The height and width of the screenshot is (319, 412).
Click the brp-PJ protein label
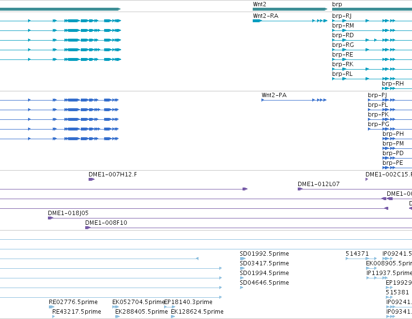(x=377, y=96)
